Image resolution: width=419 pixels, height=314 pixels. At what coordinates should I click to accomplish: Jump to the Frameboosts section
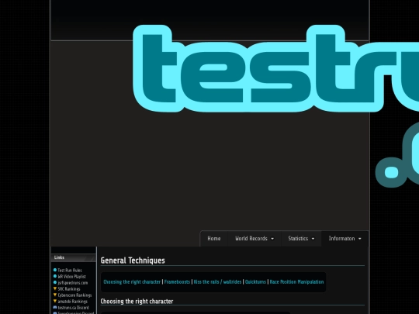pyautogui.click(x=177, y=282)
